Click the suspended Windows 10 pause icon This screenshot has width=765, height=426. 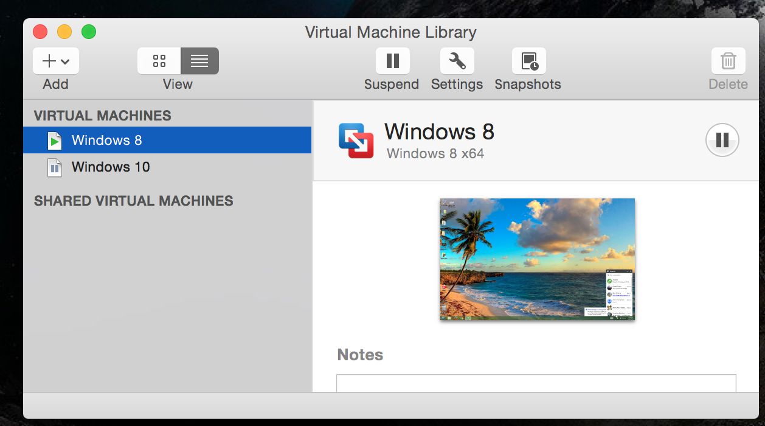55,167
